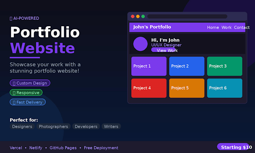Click the Vercel text in footer
The width and height of the screenshot is (255, 153).
(16, 148)
